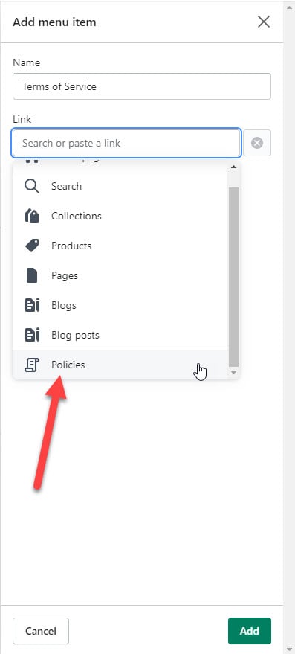Click the Policies scroll icon
Image resolution: width=295 pixels, height=654 pixels.
(32, 365)
